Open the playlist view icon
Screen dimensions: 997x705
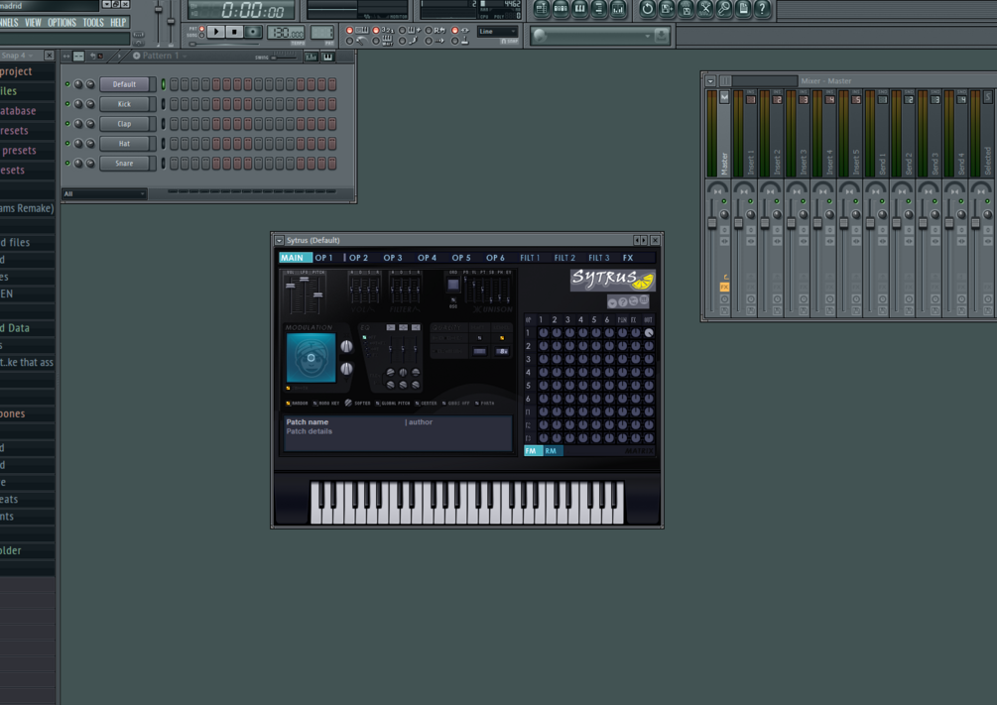point(541,9)
